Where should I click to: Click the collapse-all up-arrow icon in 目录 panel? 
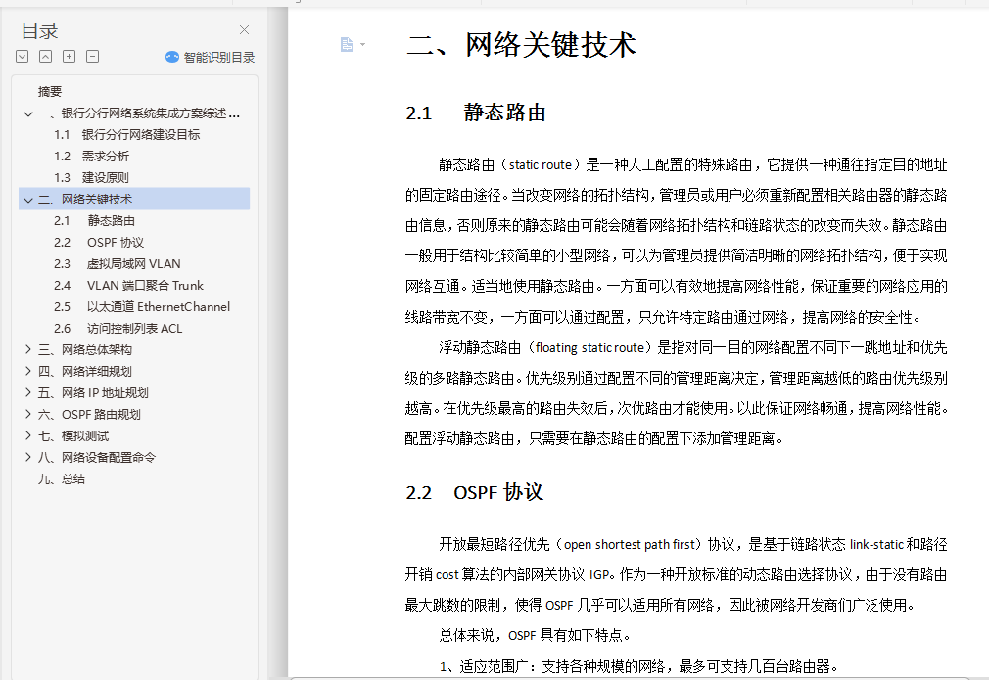(x=45, y=57)
